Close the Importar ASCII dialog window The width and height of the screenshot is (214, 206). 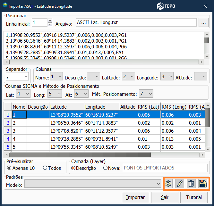[205, 6]
